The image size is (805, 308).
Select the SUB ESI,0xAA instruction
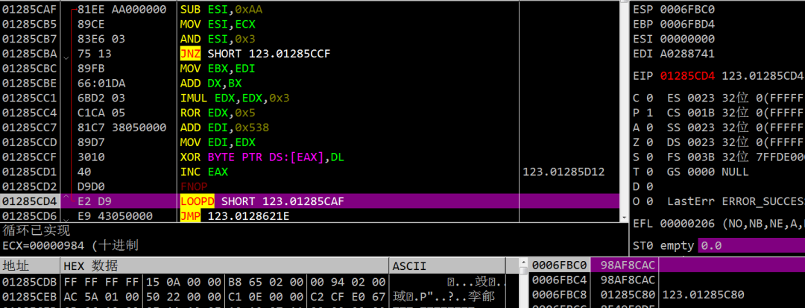pos(223,10)
